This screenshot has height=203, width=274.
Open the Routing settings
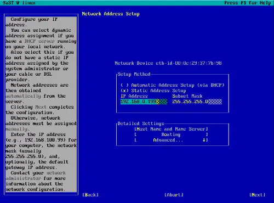click(171, 134)
